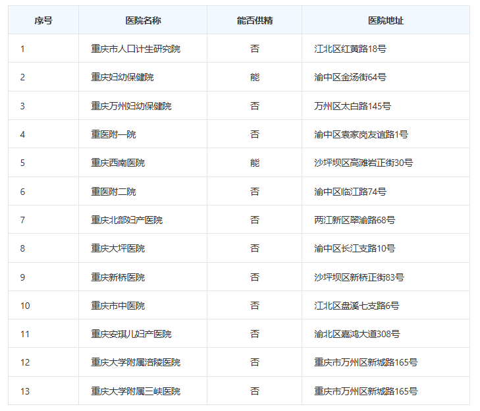
Task: Click sequence number 4
Action: click(x=22, y=134)
